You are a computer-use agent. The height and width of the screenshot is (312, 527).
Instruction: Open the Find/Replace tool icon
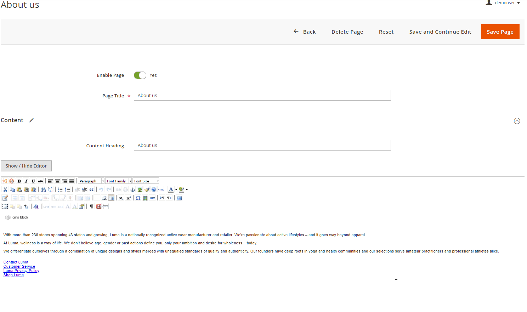(x=50, y=189)
